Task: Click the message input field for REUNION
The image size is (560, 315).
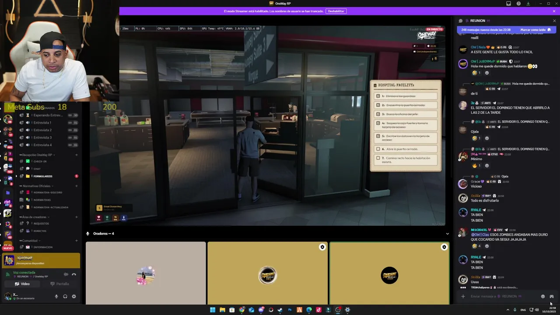Action: pyautogui.click(x=503, y=296)
